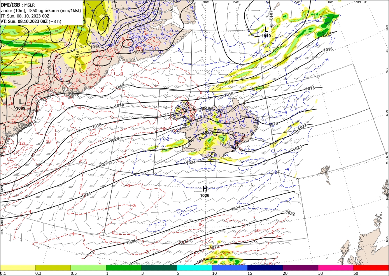Pick the blue 10–15 legend swatch
Image resolution: width=389 pixels, height=276 pixels.
pos(230,267)
